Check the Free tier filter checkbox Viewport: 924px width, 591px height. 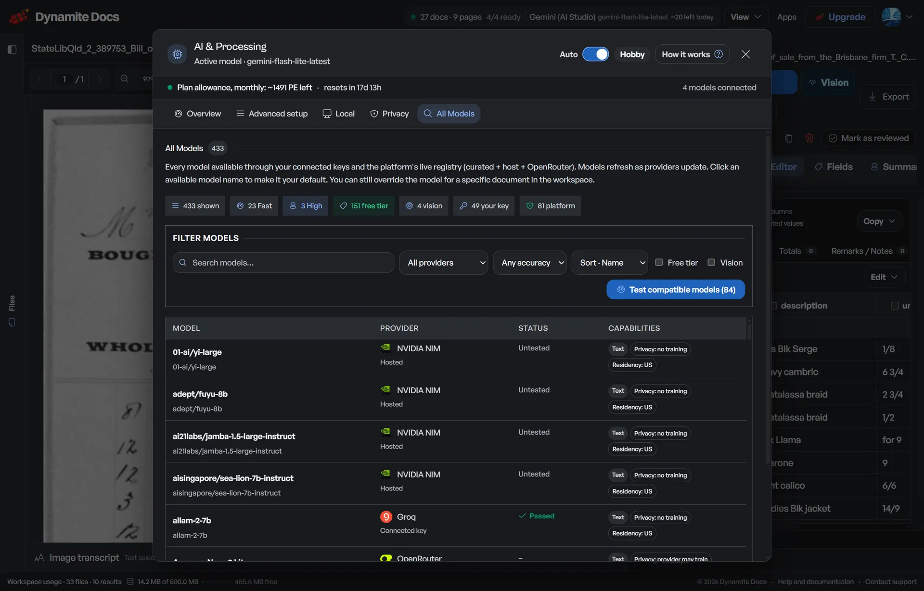(659, 262)
